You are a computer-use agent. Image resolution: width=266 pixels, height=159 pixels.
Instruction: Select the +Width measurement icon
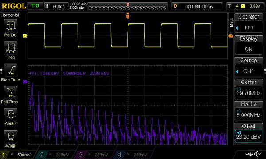coord(11,114)
